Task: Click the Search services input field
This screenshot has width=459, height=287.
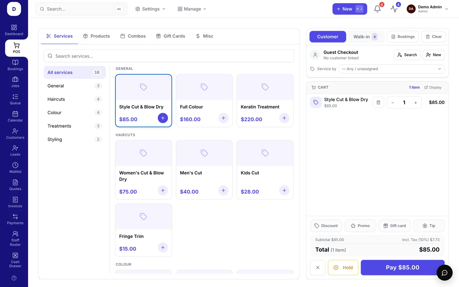Action: pos(169,56)
